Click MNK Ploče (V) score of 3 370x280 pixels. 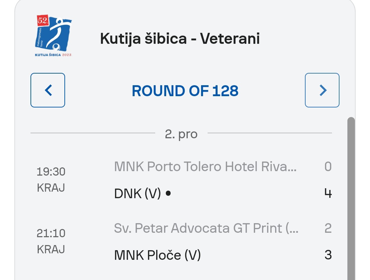(328, 255)
